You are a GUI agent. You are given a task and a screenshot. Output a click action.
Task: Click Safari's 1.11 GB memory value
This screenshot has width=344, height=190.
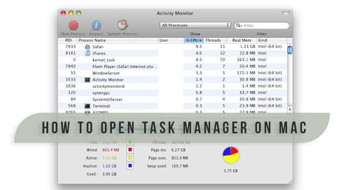(248, 46)
